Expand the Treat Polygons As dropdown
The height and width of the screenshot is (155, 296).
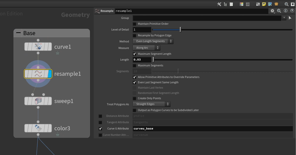pos(151,104)
